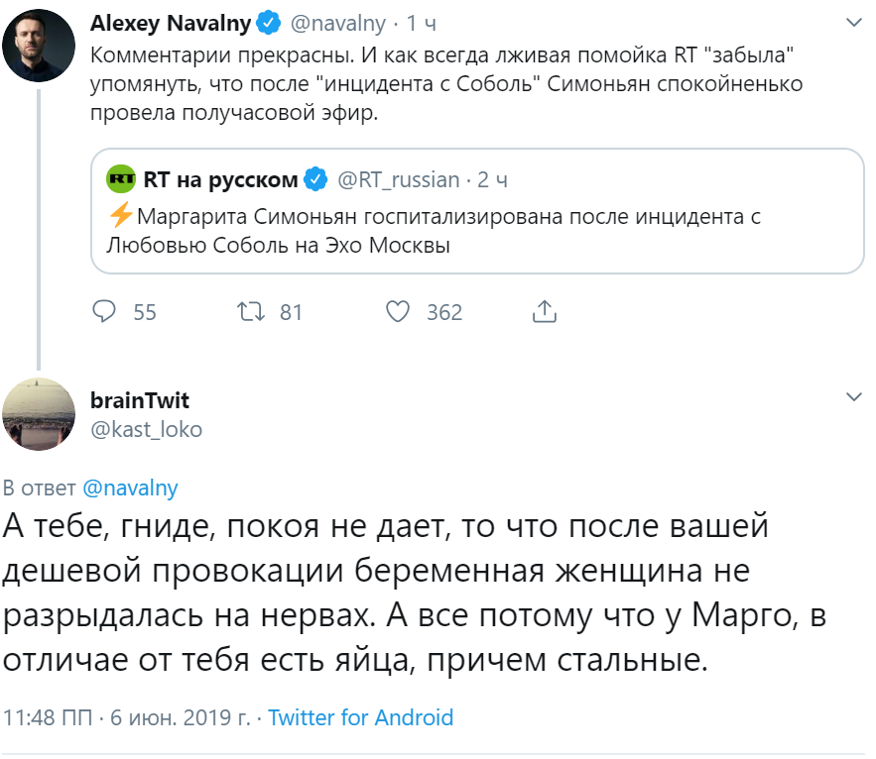Click the RT logo in the quoted tweet
Screen dimensions: 876x759
coord(122,179)
